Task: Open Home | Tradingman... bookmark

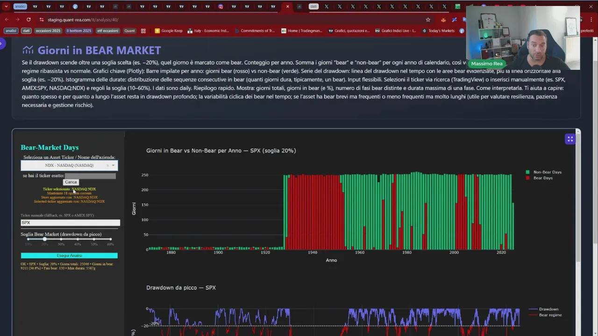Action: pyautogui.click(x=302, y=31)
